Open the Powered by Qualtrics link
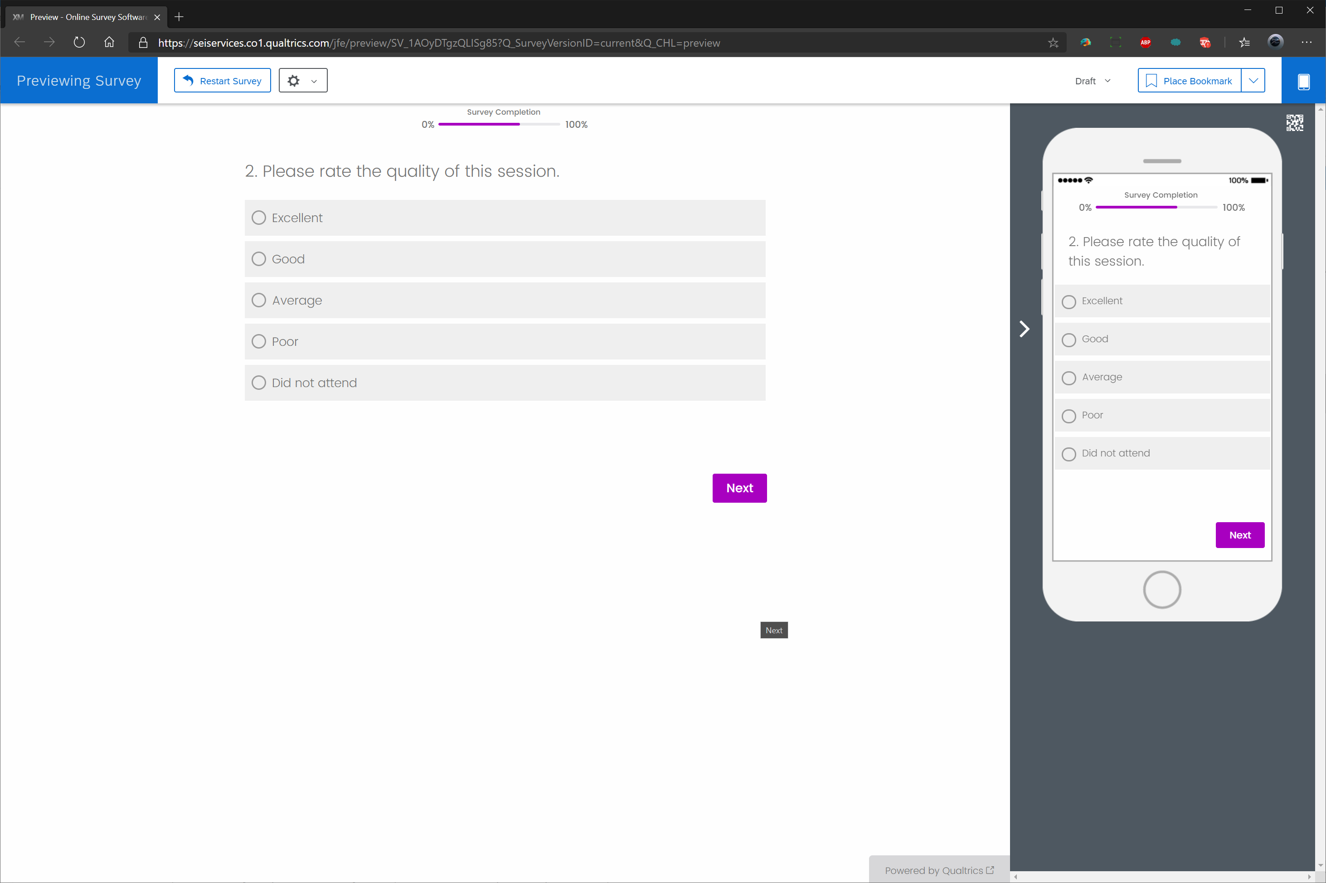Screen dimensions: 1326x883 [x=938, y=870]
